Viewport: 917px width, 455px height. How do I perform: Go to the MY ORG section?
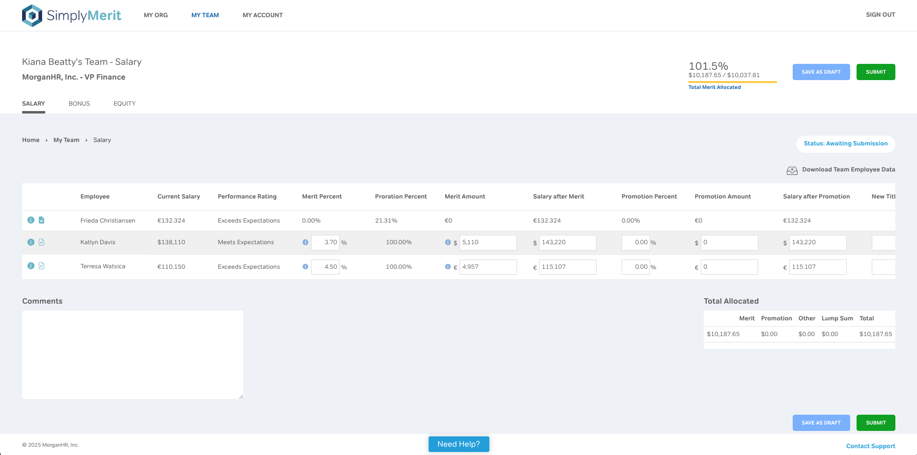tap(155, 15)
